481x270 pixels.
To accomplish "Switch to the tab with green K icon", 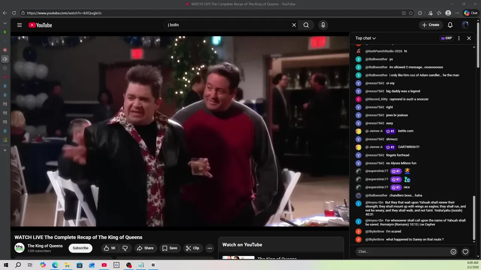I will (x=5, y=32).
